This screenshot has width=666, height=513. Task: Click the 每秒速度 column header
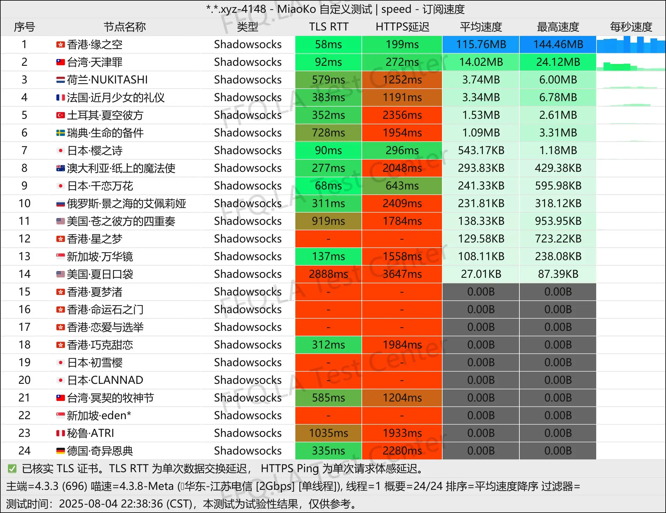(631, 27)
